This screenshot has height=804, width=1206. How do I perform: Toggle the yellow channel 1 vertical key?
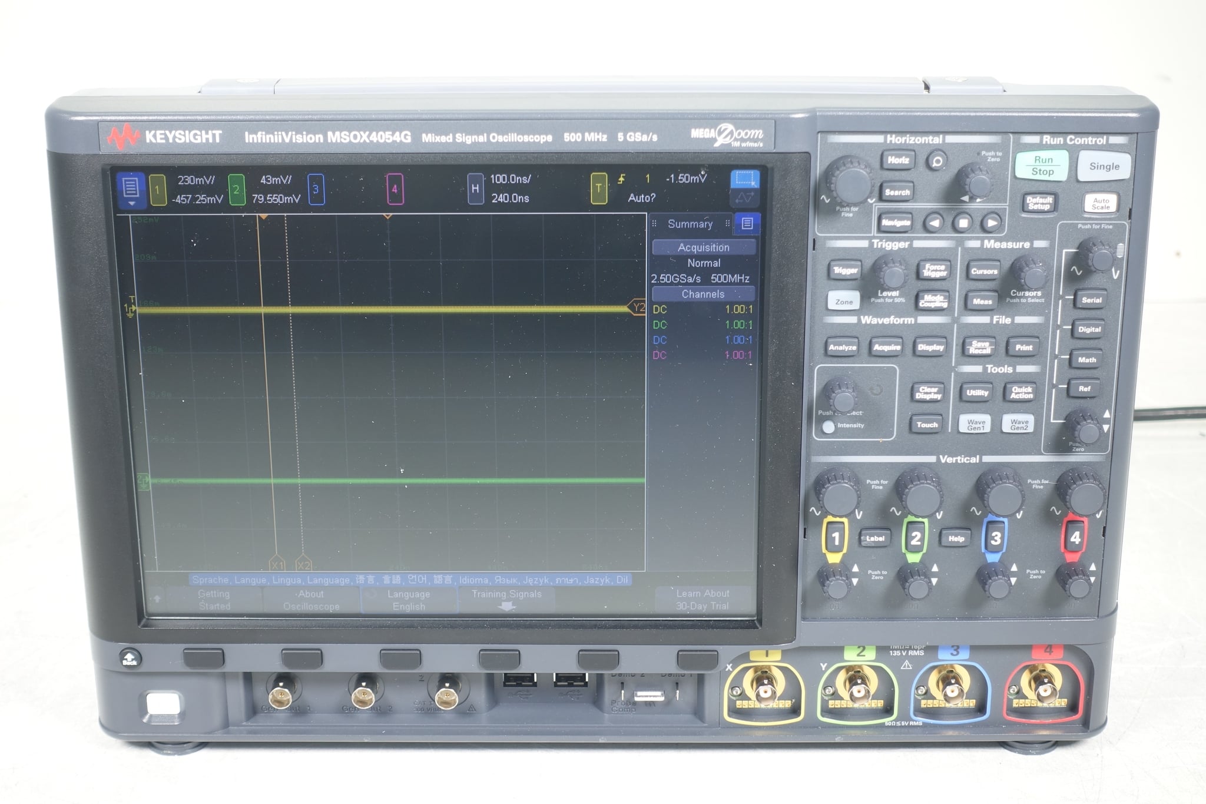[834, 538]
